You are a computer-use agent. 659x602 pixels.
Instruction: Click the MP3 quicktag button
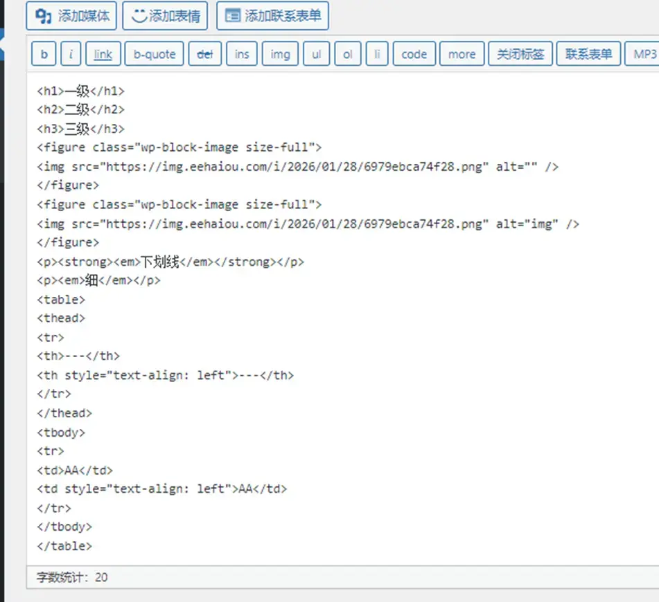tap(645, 54)
